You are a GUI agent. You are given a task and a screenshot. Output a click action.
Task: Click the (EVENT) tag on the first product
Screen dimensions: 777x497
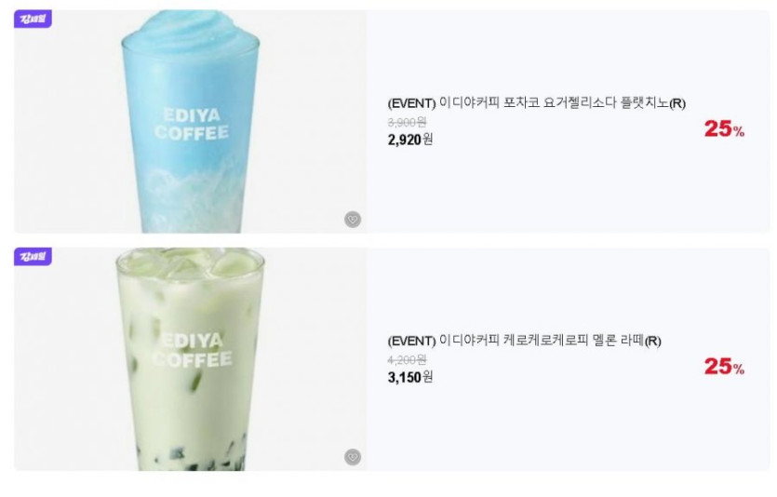point(411,103)
